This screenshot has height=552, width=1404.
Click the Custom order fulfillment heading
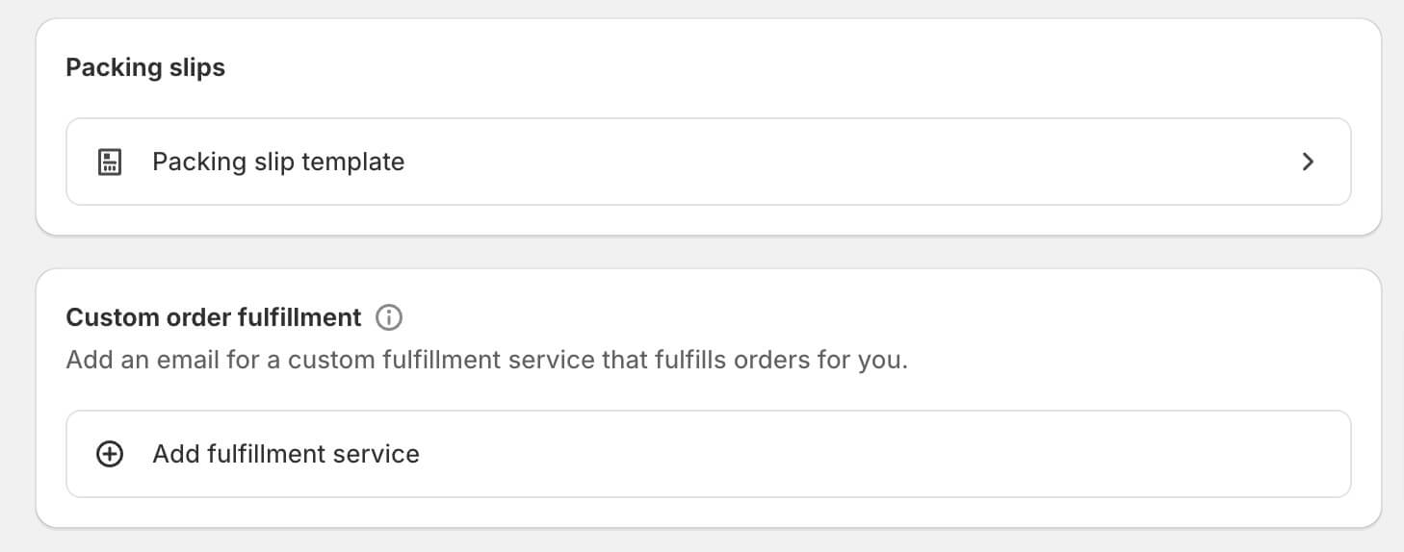click(x=213, y=316)
